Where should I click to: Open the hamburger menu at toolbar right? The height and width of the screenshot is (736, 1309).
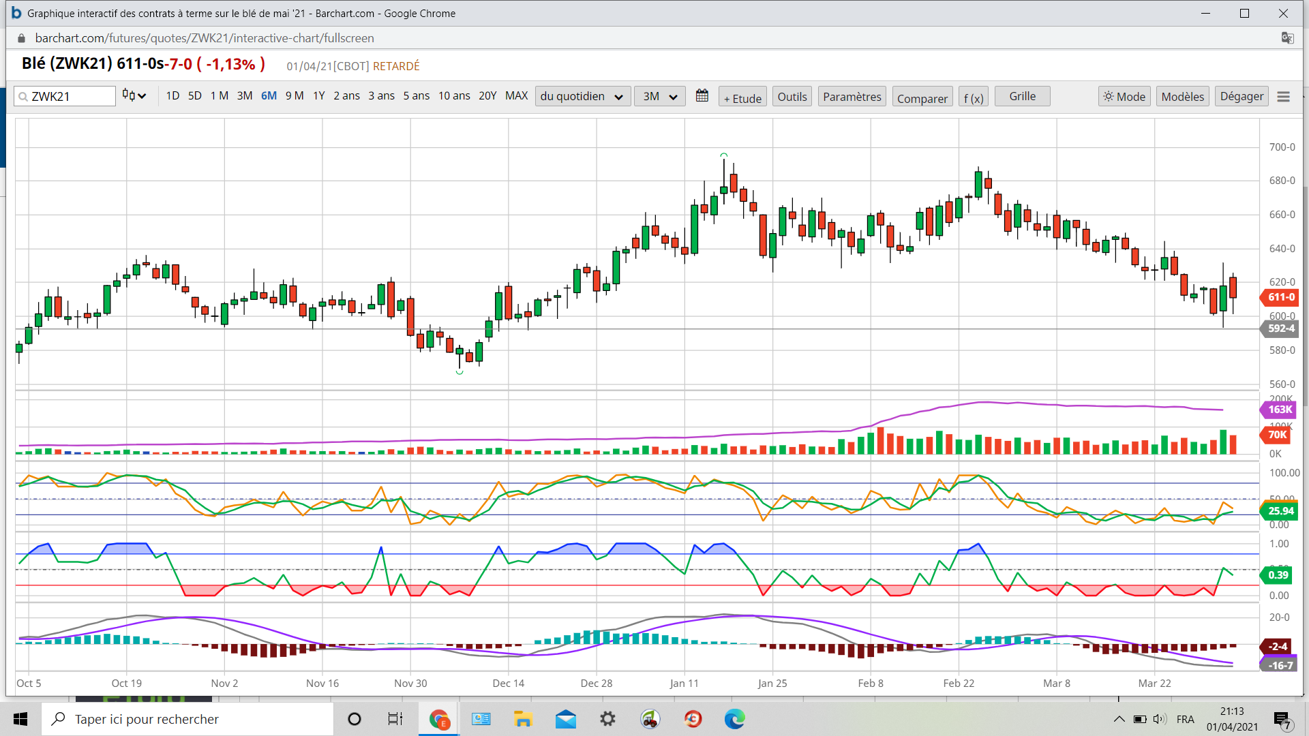tap(1283, 97)
